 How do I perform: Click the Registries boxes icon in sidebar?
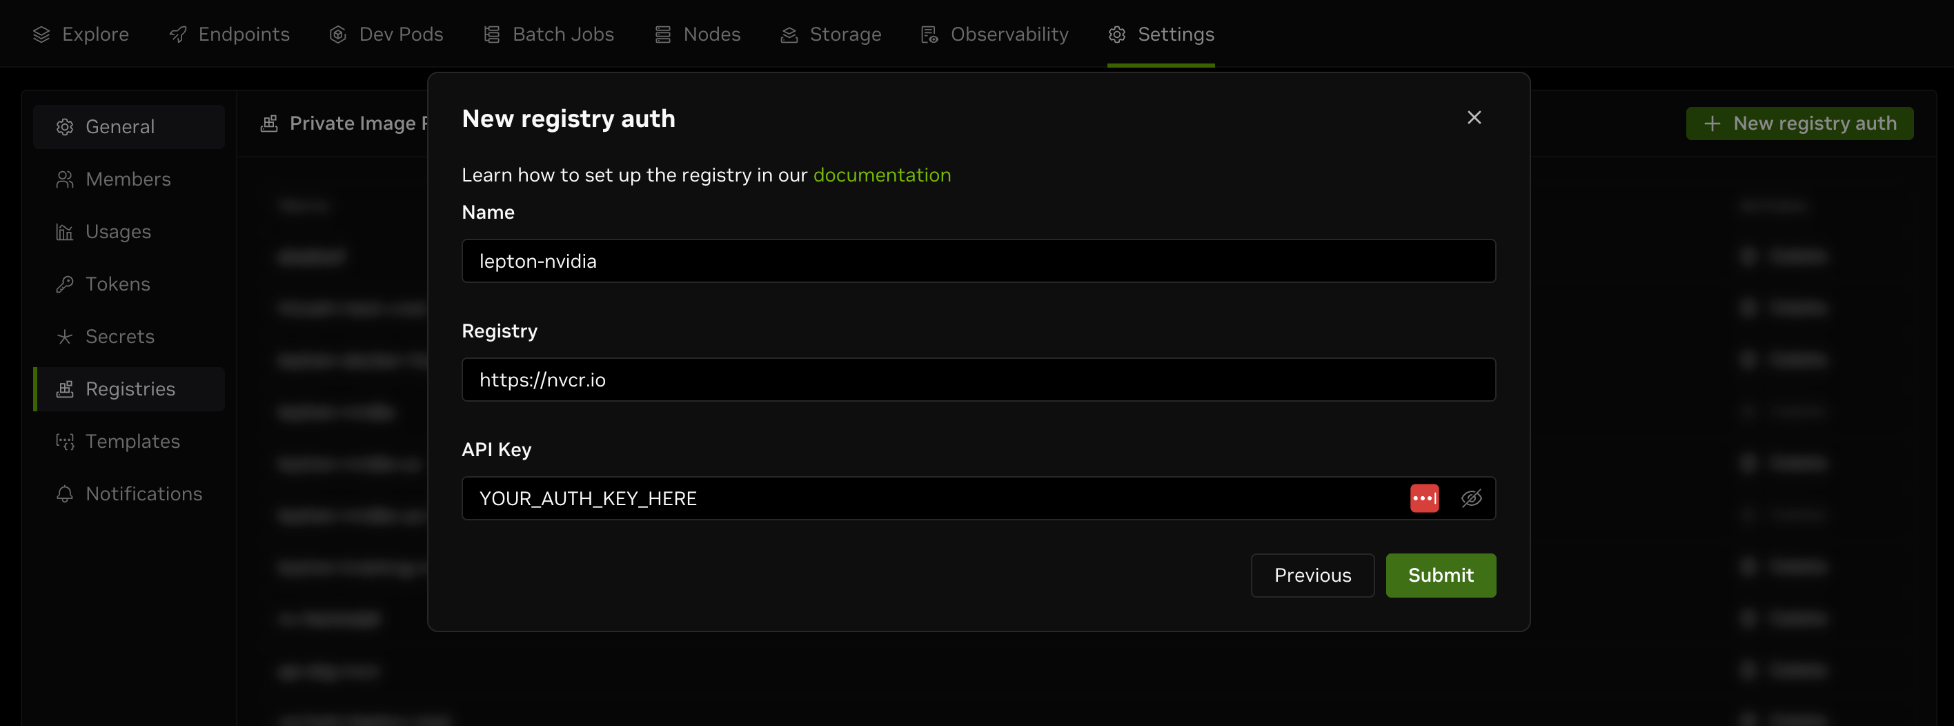66,389
